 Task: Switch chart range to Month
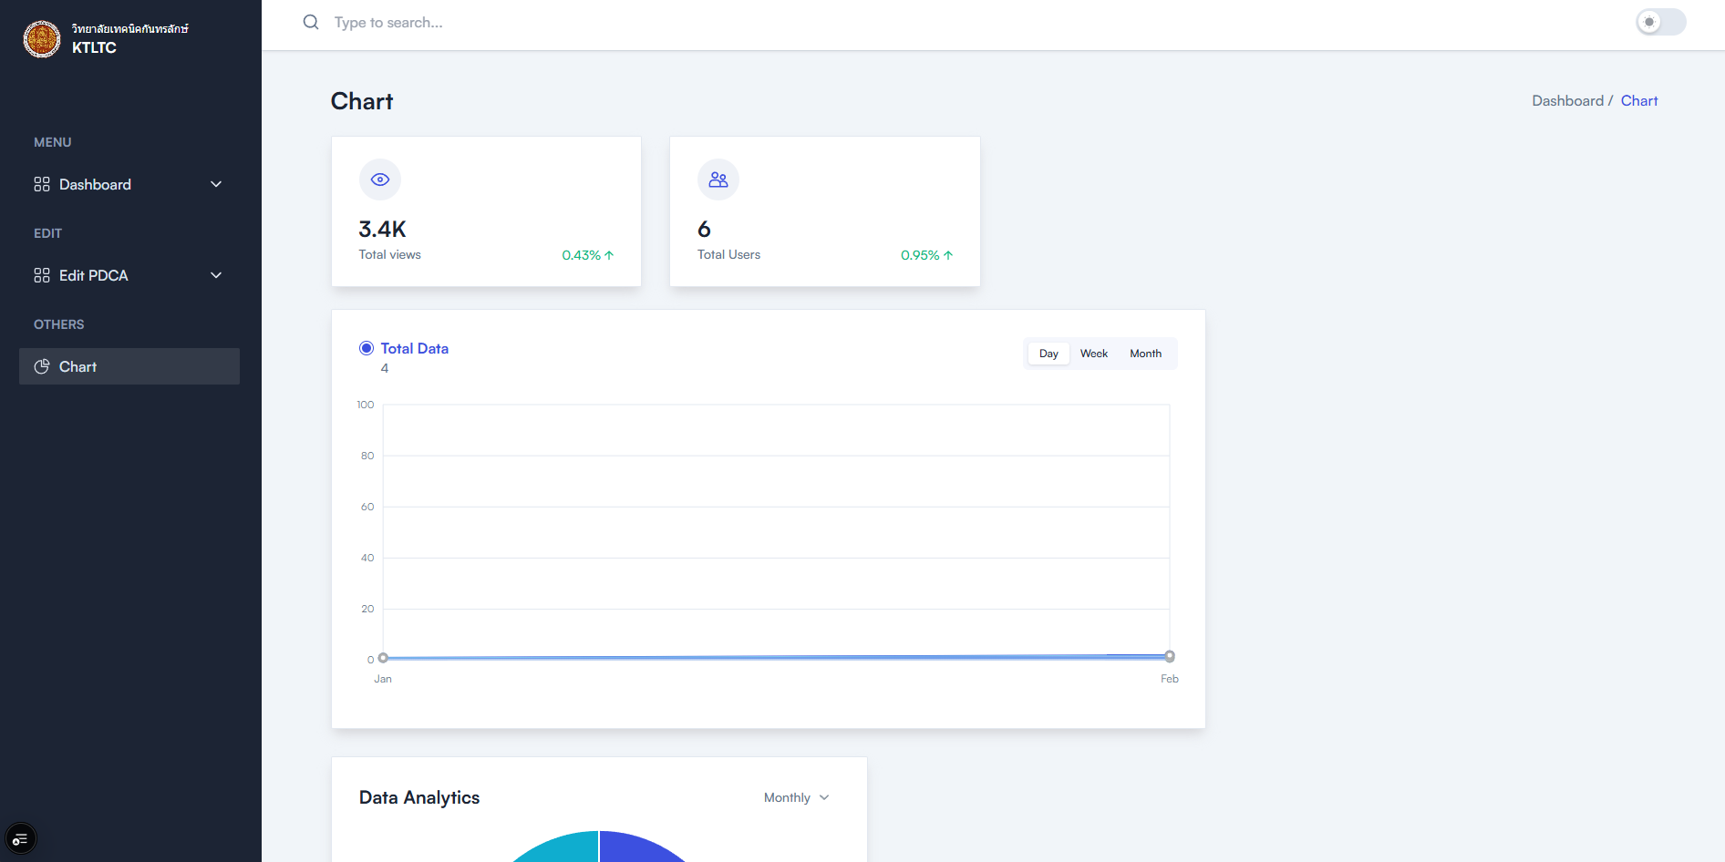click(x=1145, y=354)
